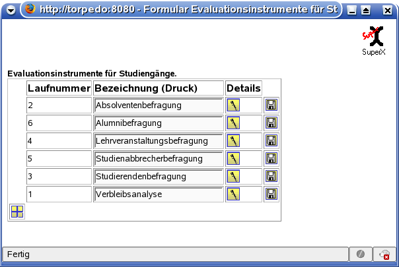Click Laufnummer cell with value 3
This screenshot has width=399, height=267.
pyautogui.click(x=59, y=176)
